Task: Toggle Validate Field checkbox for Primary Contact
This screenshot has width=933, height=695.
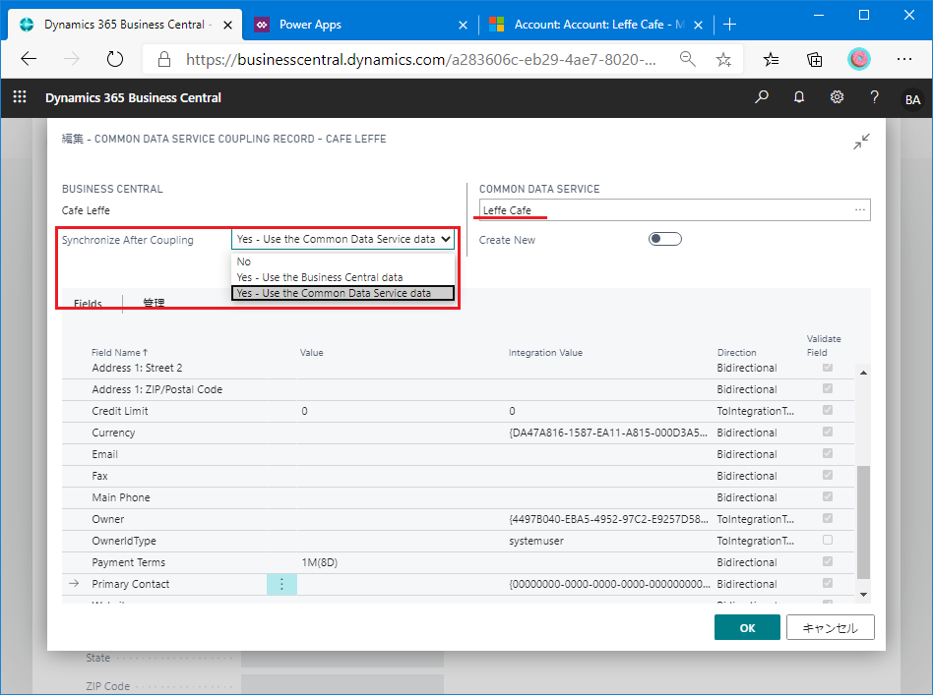Action: tap(827, 583)
